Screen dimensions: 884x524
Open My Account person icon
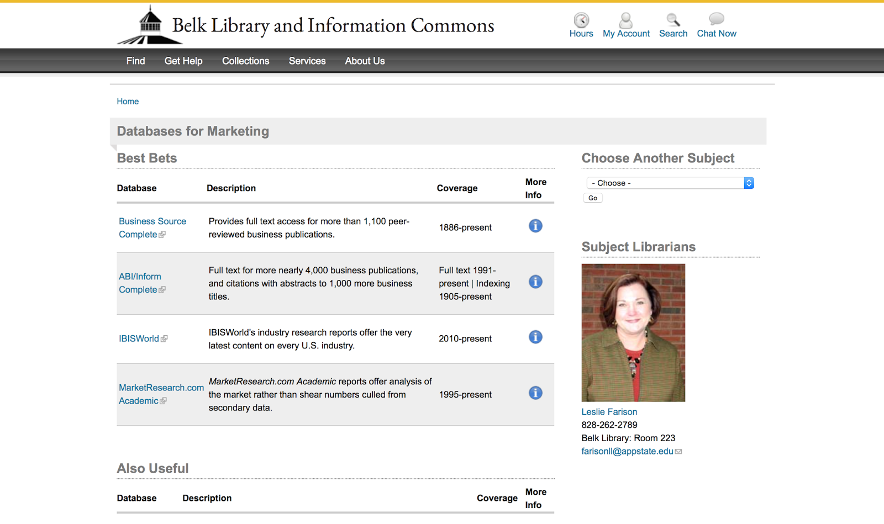click(x=626, y=20)
